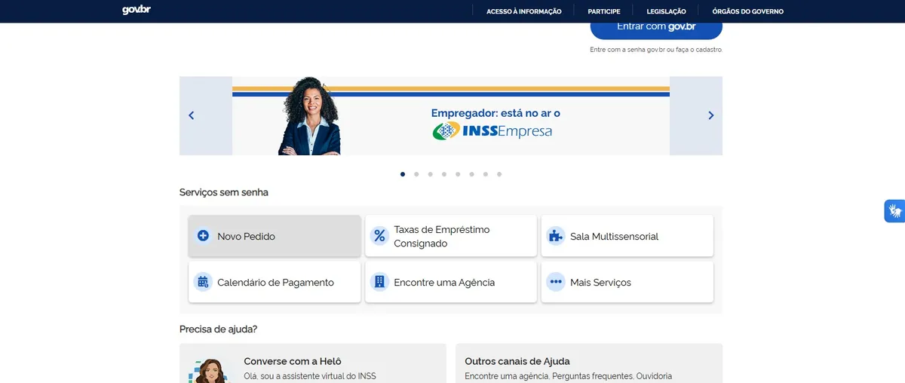
Task: Select the eighth carousel dot
Action: pyautogui.click(x=499, y=174)
